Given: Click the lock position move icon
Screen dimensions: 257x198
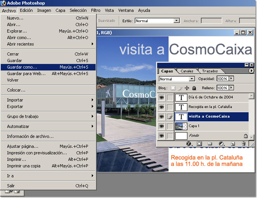Looking at the screenshot, I should 187,88.
